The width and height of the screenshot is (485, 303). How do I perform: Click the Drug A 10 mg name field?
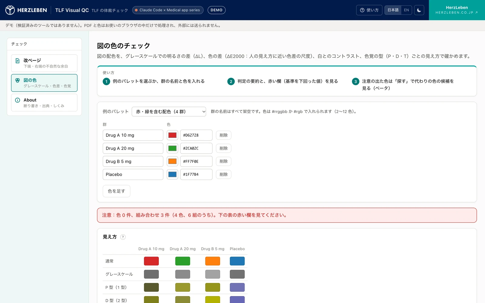(x=133, y=135)
